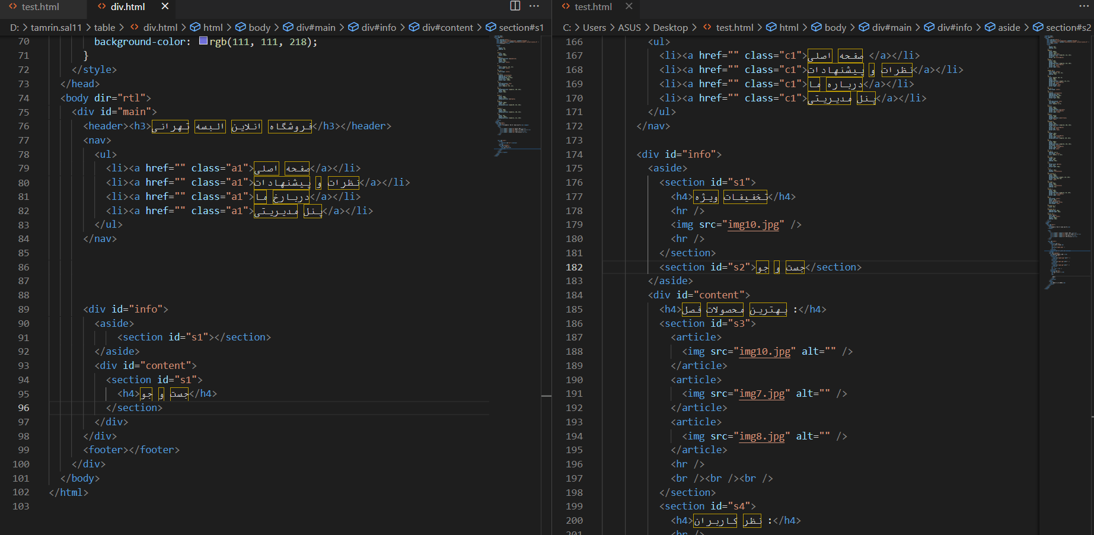Click symbol icon beside 'div#content' in left breadcrumb
This screenshot has width=1094, height=535.
tap(414, 27)
